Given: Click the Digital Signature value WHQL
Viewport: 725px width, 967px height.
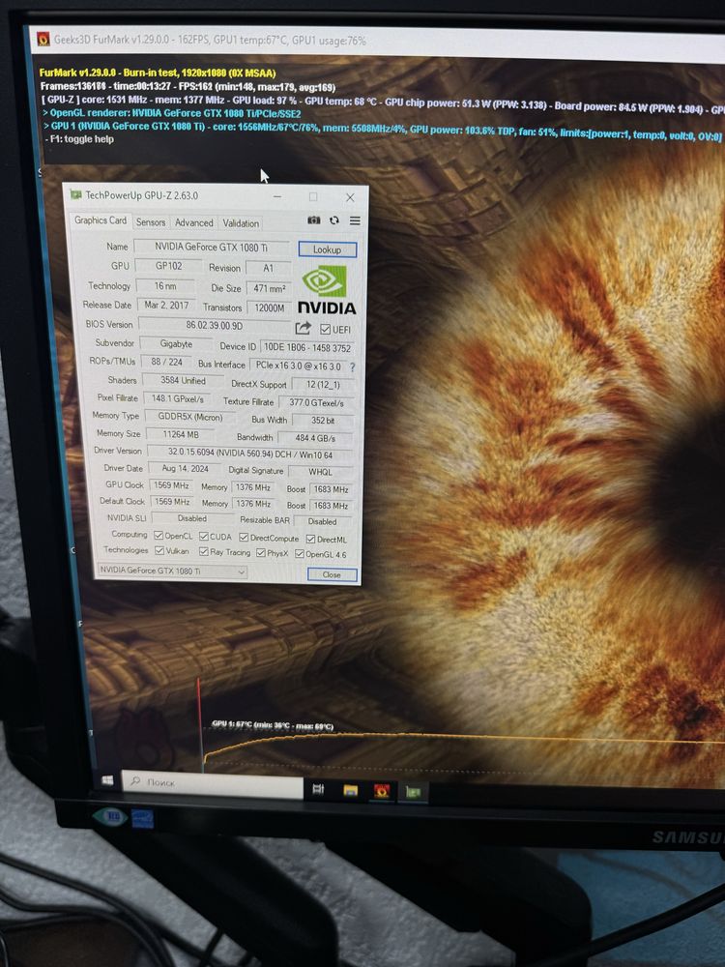Looking at the screenshot, I should (320, 472).
